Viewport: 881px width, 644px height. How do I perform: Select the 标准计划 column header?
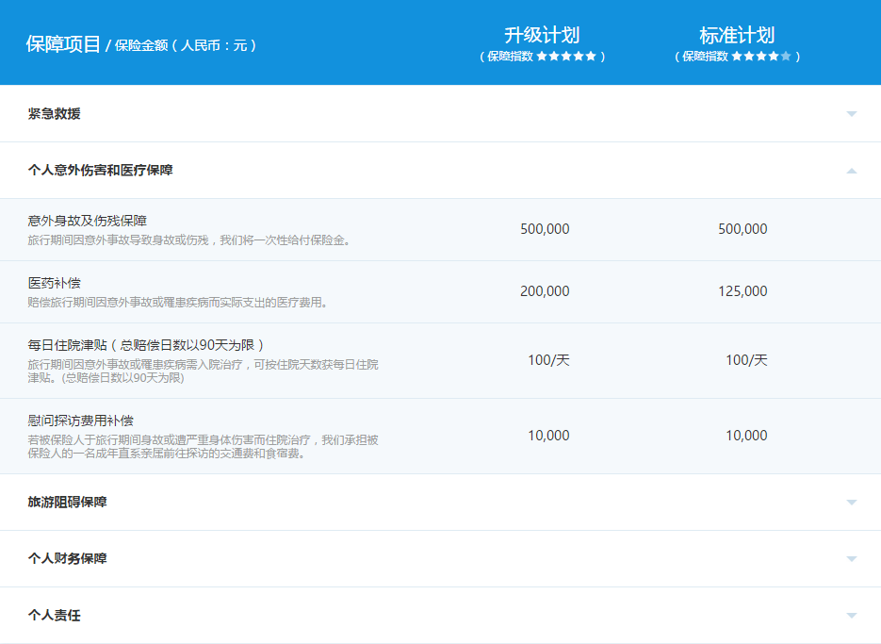click(737, 36)
